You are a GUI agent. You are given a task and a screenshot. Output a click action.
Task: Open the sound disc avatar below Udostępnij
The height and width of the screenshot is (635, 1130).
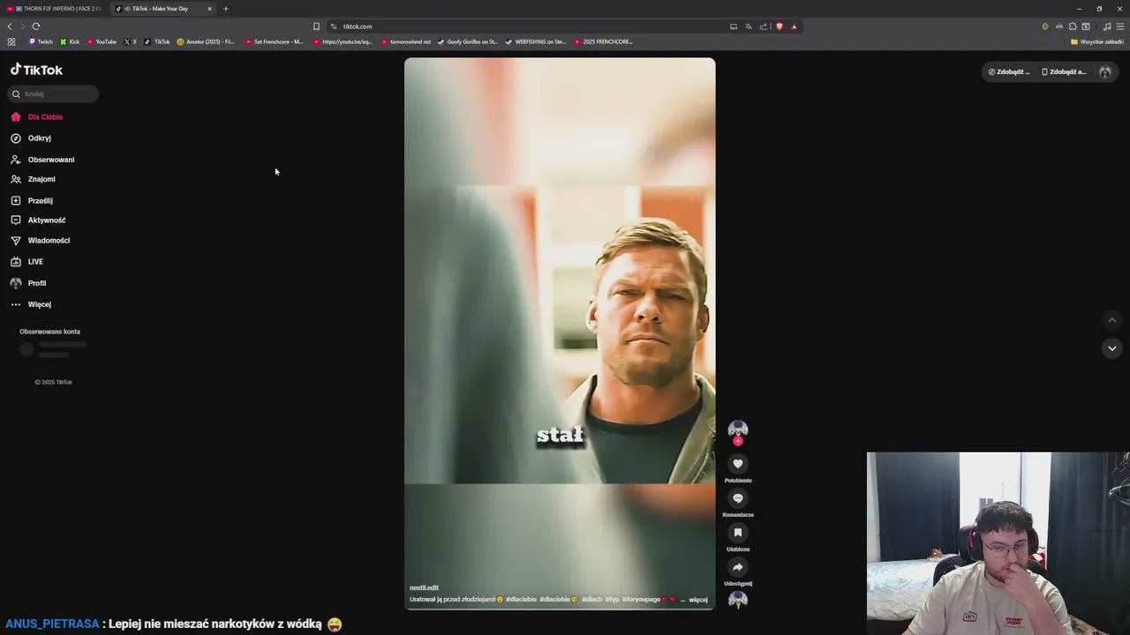point(738,600)
